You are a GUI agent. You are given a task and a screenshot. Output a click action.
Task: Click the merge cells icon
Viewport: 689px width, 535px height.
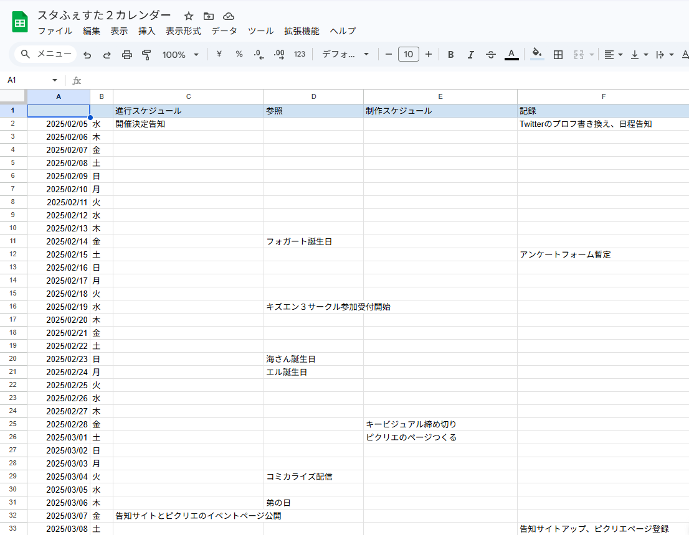(x=579, y=54)
